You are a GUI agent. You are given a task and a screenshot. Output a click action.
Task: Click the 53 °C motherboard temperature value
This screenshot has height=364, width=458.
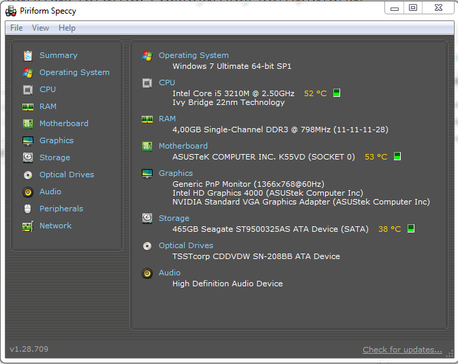(376, 157)
